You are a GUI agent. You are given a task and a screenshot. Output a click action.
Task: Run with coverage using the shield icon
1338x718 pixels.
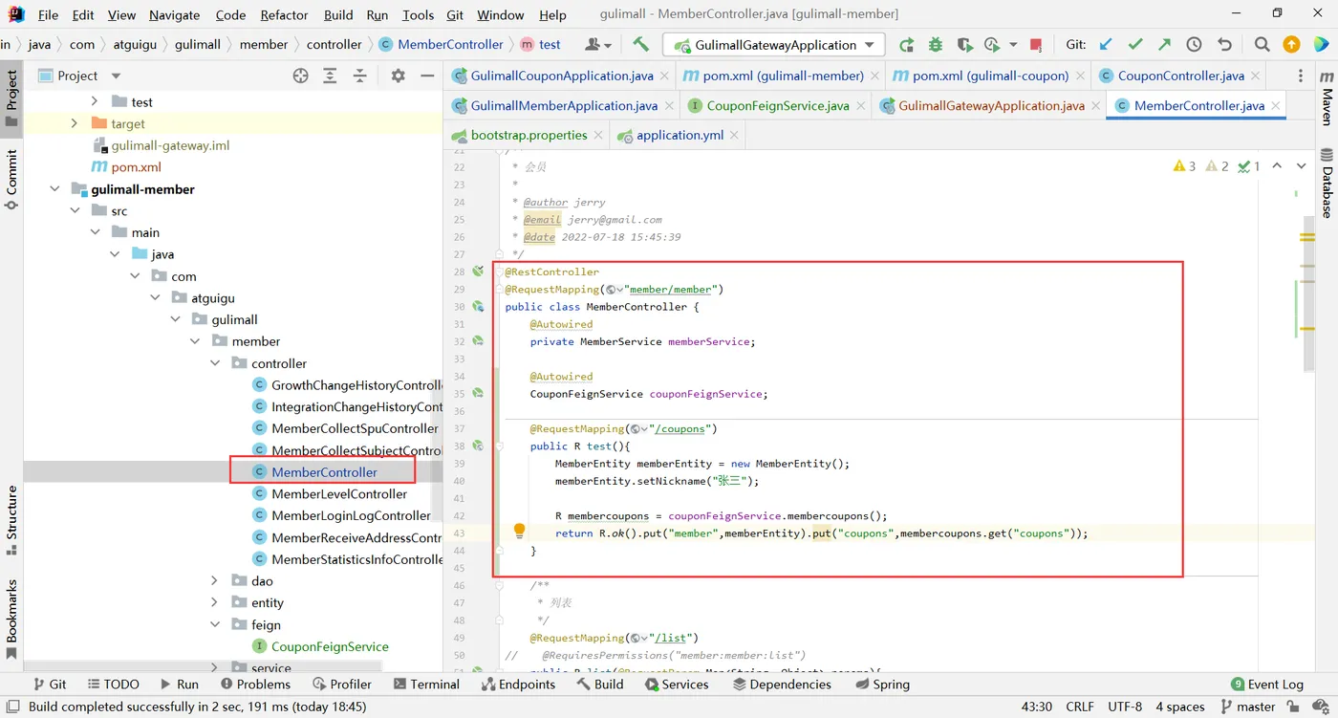point(964,44)
